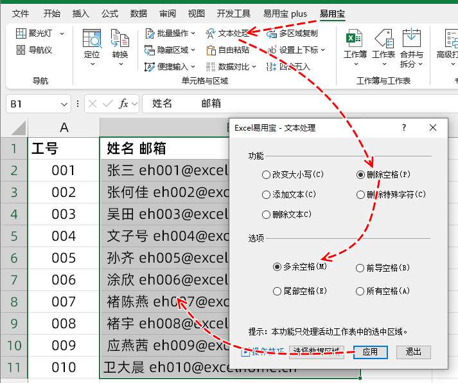Open the Name Box dropdown arrow
Screen dimensions: 458x383
(64, 104)
